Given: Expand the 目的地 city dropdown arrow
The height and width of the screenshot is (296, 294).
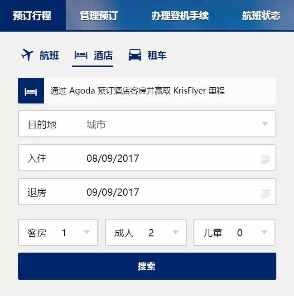Looking at the screenshot, I should [x=265, y=124].
